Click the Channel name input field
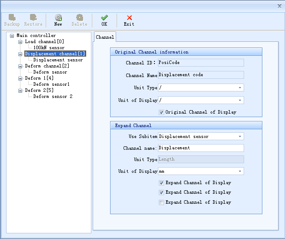285x239 pixels. (x=201, y=148)
